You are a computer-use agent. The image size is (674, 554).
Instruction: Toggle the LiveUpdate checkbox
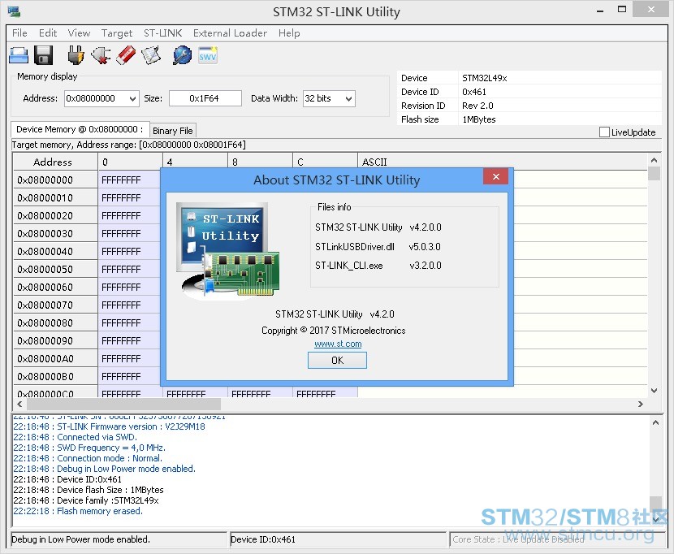pyautogui.click(x=604, y=132)
